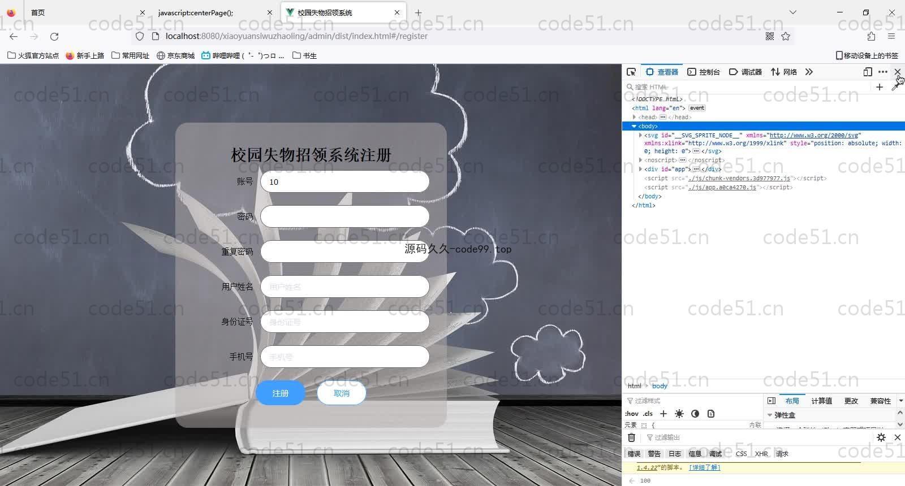Go back to previous page

point(14,36)
